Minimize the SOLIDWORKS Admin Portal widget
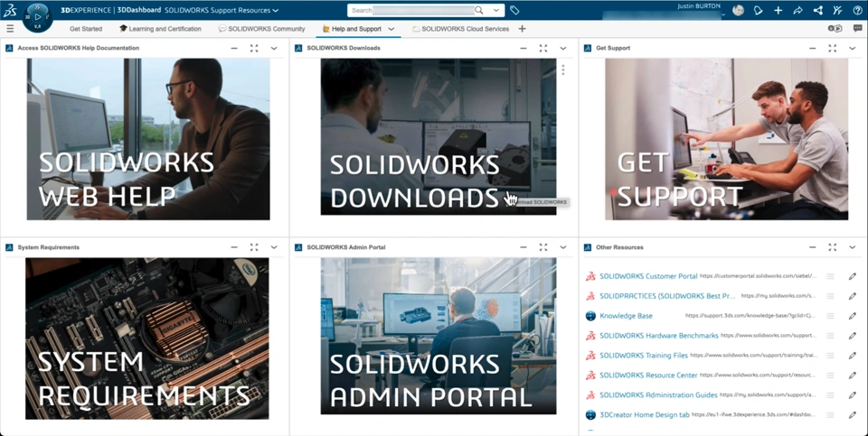868x436 pixels. (524, 247)
